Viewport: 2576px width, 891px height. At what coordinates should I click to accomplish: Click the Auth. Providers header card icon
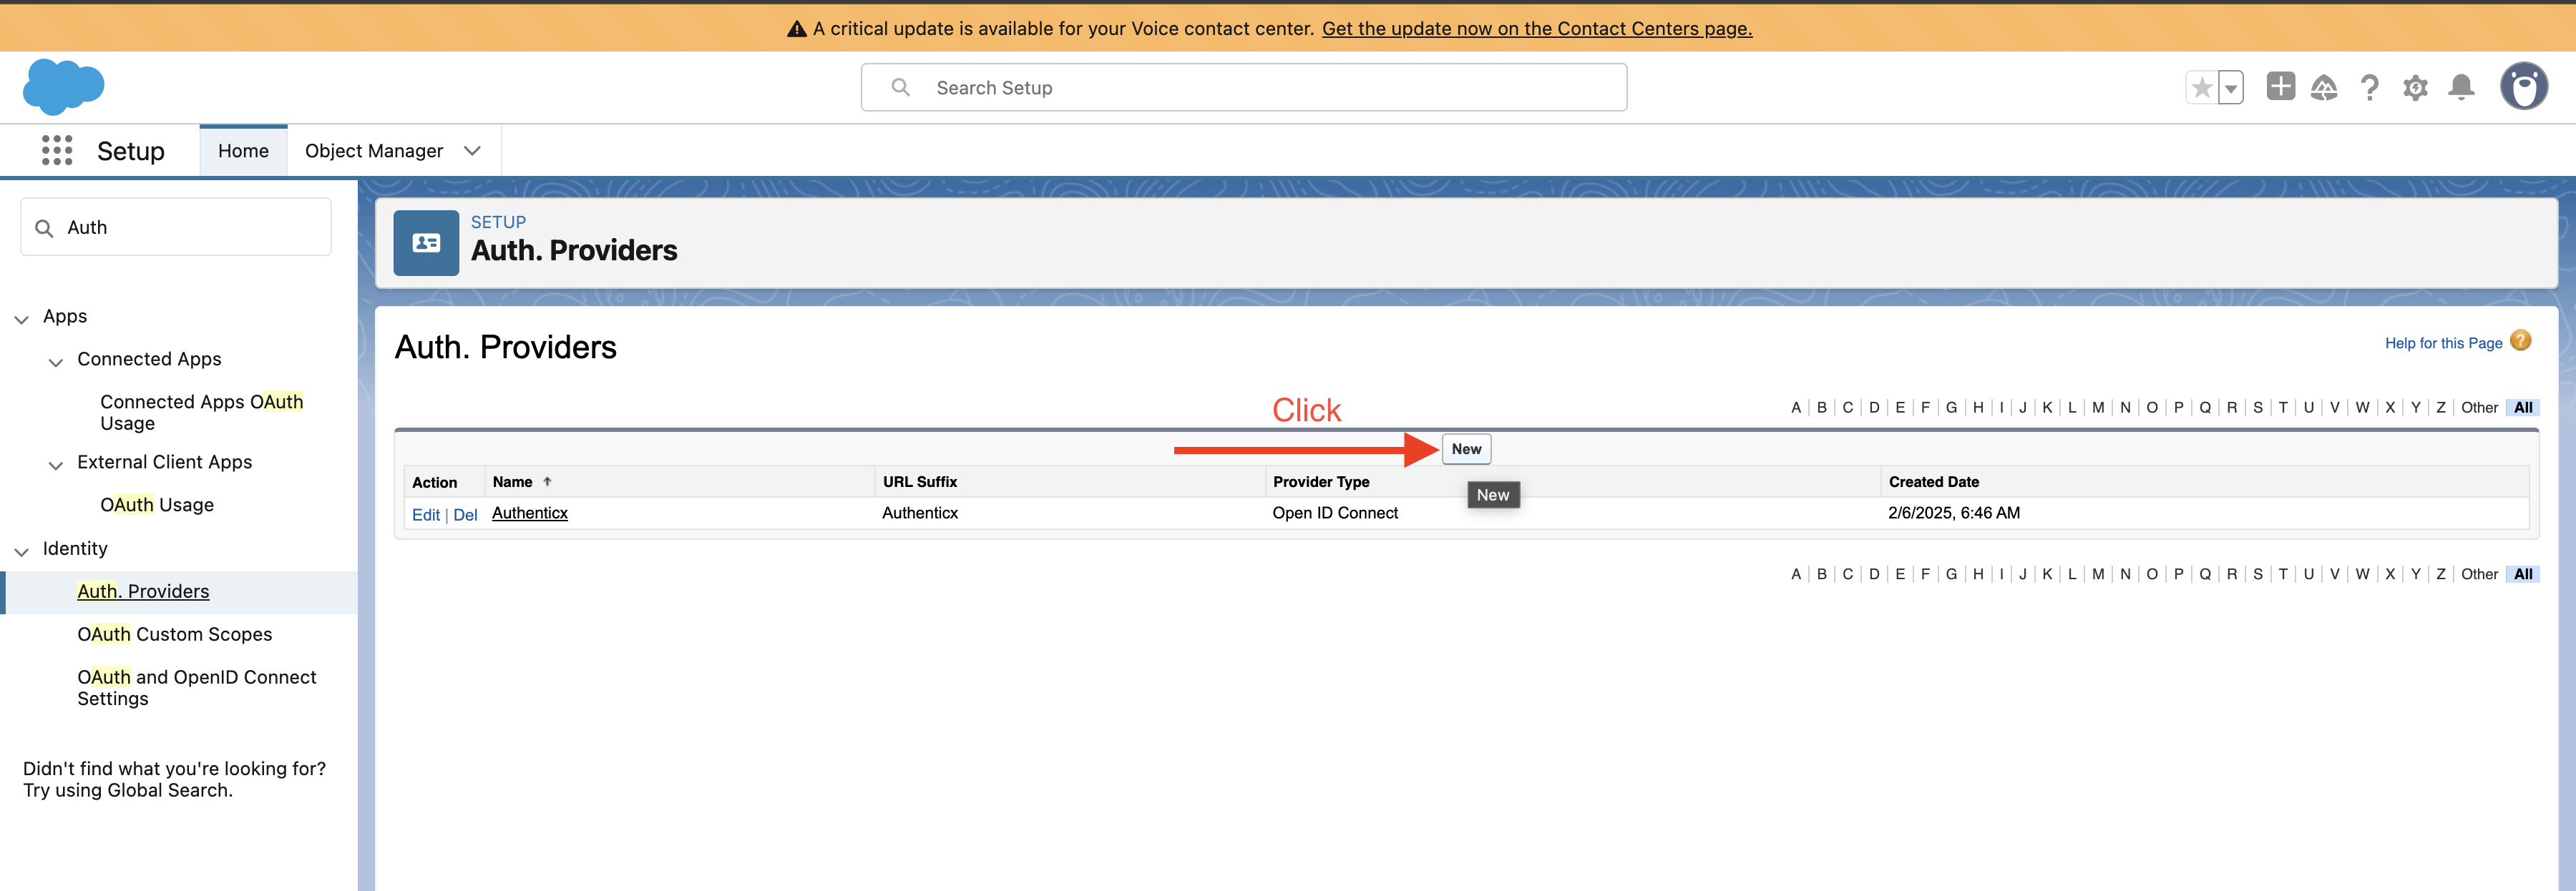point(426,242)
